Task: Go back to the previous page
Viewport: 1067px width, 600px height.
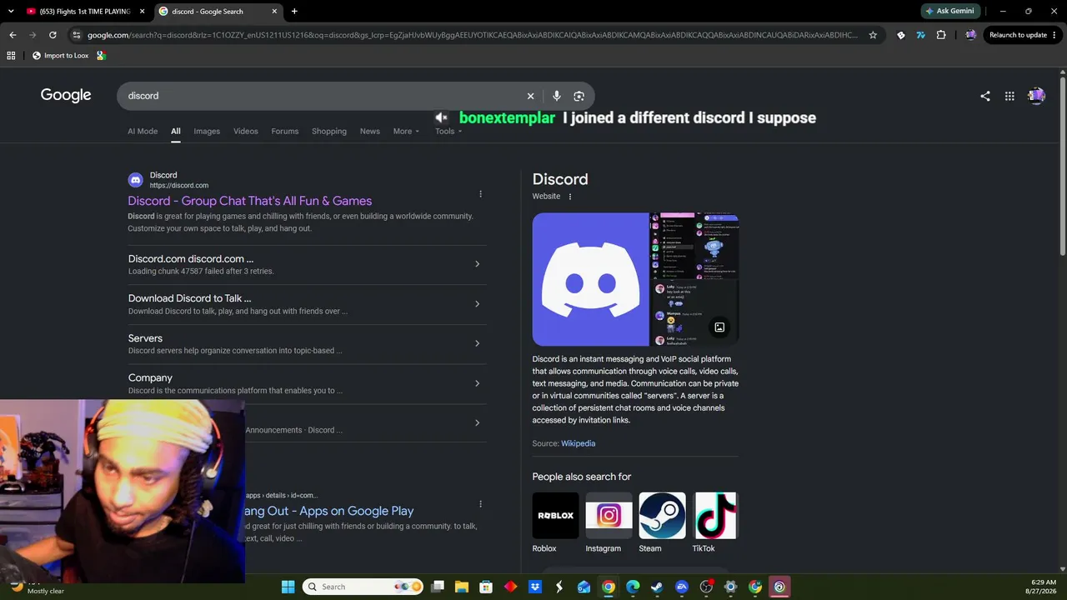Action: pyautogui.click(x=13, y=35)
